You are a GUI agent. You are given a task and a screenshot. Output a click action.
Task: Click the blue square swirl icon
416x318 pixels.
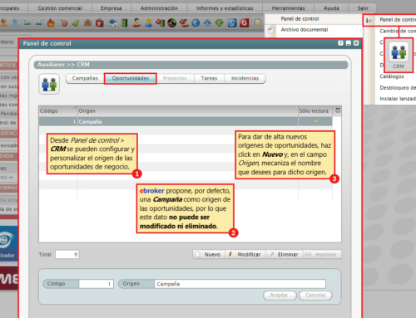click(232, 22)
